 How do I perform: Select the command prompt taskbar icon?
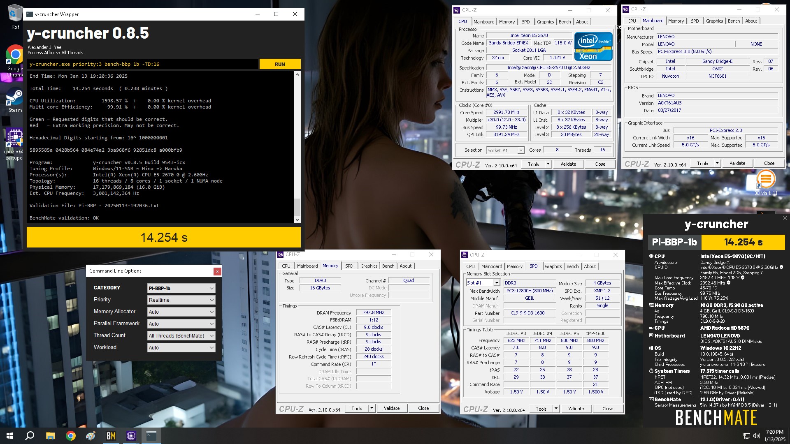point(151,436)
